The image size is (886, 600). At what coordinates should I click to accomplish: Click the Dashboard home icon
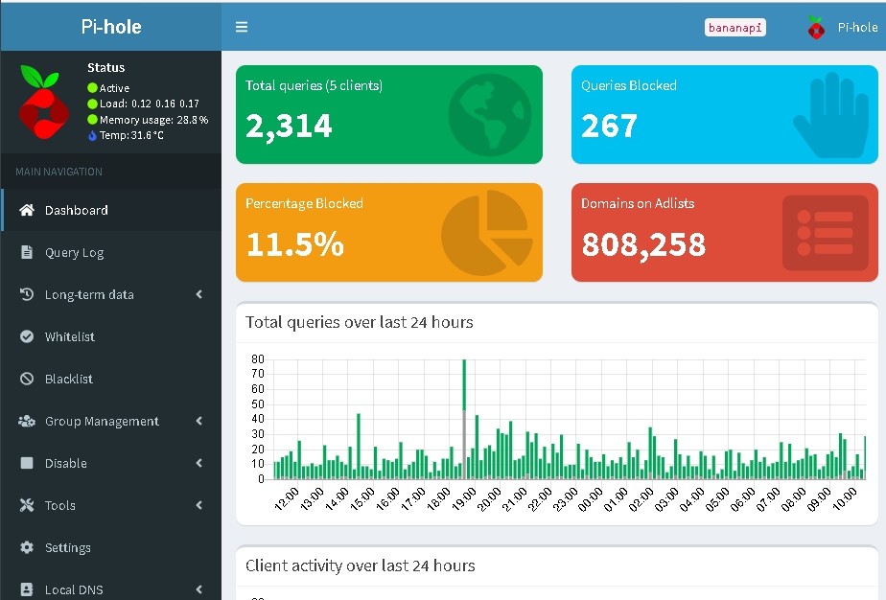[27, 210]
